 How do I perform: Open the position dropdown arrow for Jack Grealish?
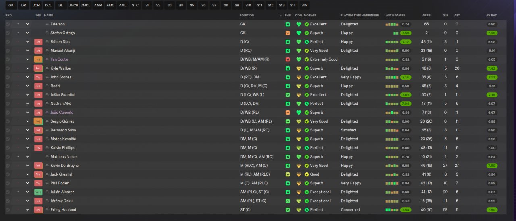(27, 174)
